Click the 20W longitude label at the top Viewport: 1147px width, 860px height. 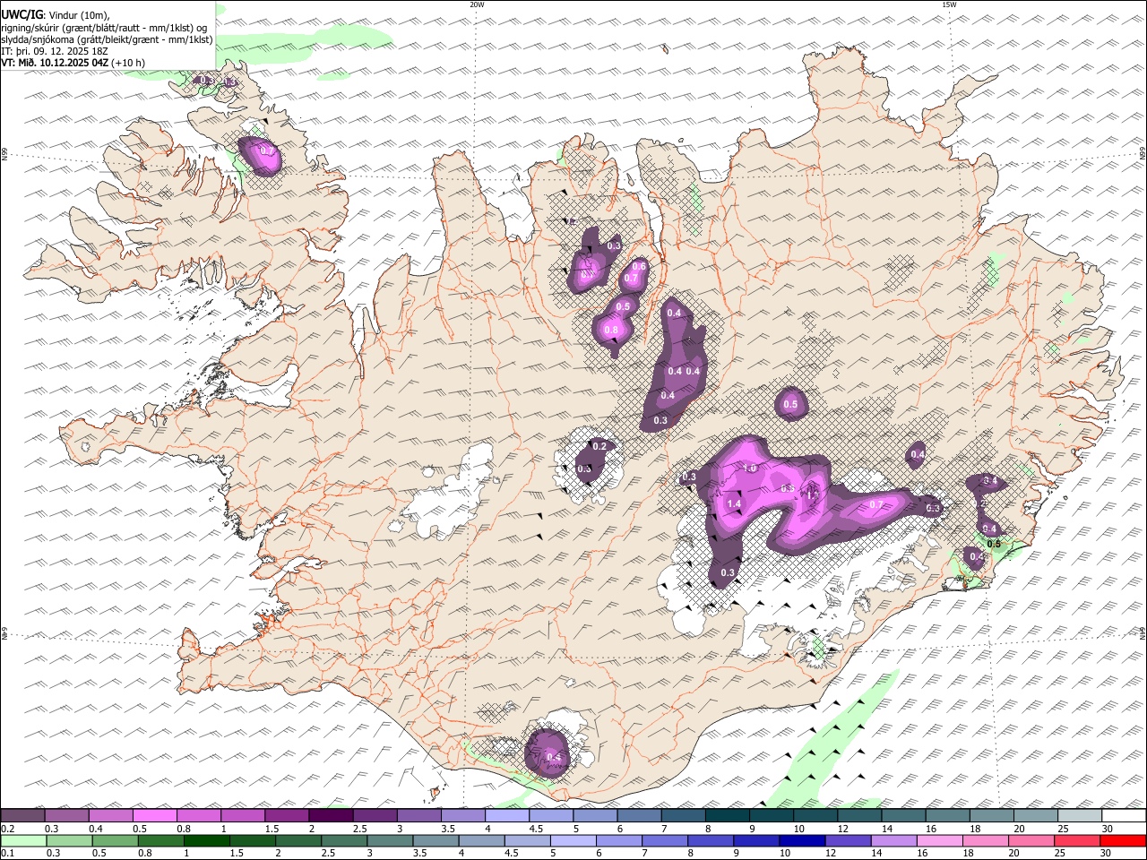click(477, 4)
